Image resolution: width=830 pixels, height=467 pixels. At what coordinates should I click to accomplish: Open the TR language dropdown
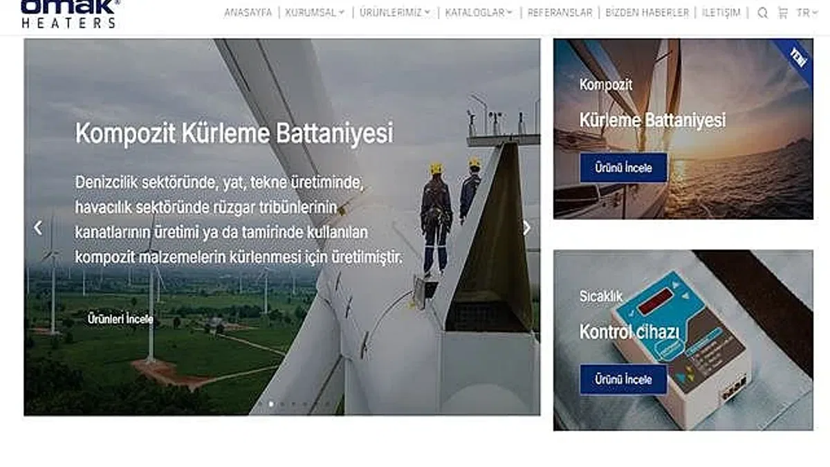807,12
